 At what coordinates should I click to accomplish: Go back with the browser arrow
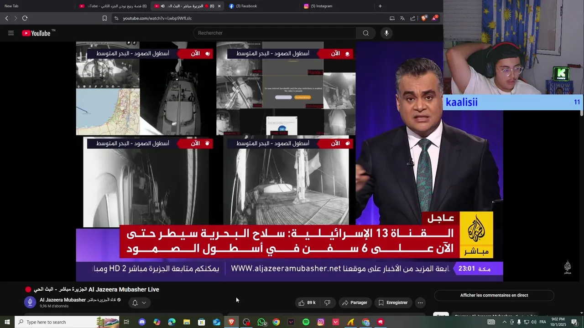click(x=6, y=18)
